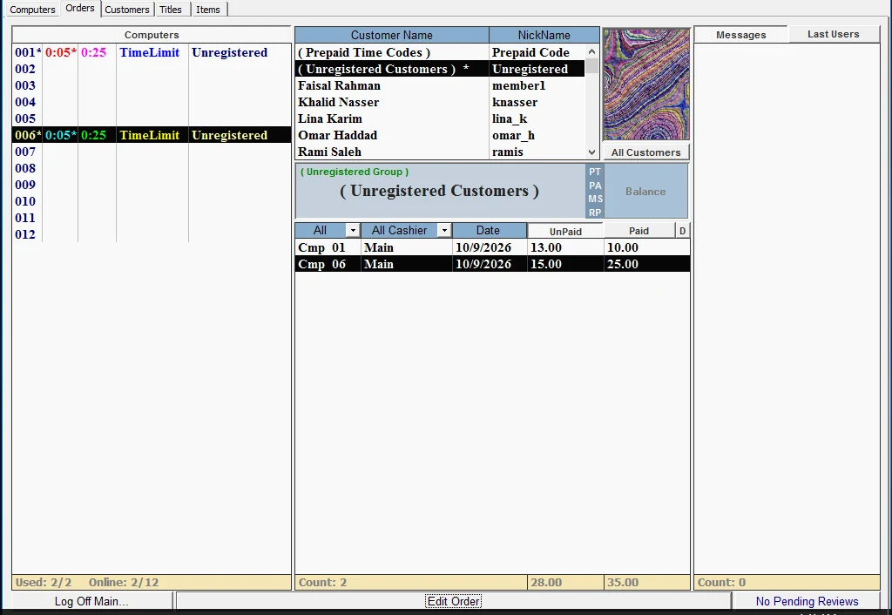Click the Edit Order button
The width and height of the screenshot is (892, 615).
pos(453,601)
